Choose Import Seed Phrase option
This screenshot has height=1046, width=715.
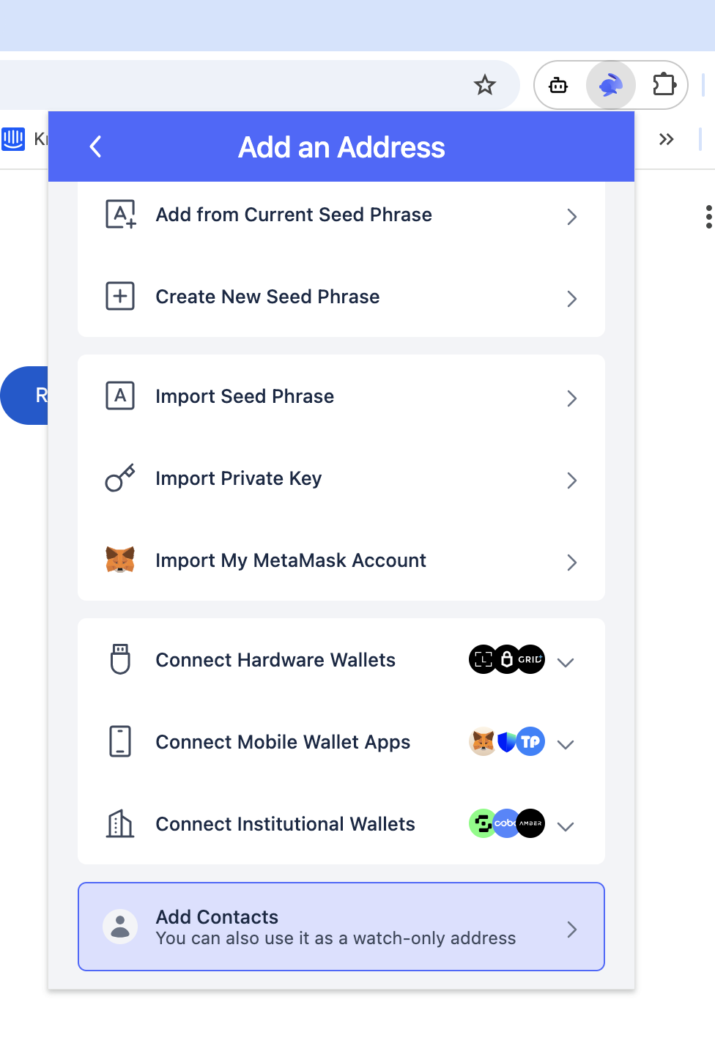(341, 396)
